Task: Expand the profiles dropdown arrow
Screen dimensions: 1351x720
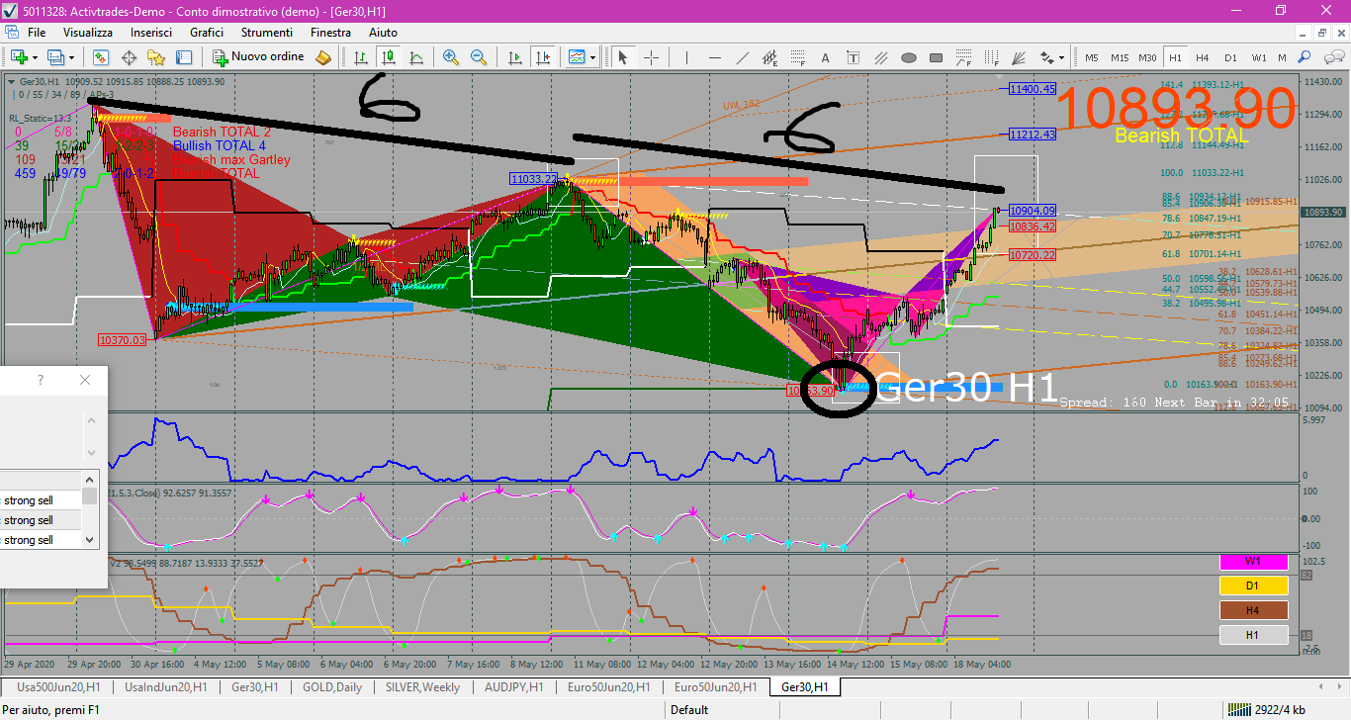Action: click(71, 58)
